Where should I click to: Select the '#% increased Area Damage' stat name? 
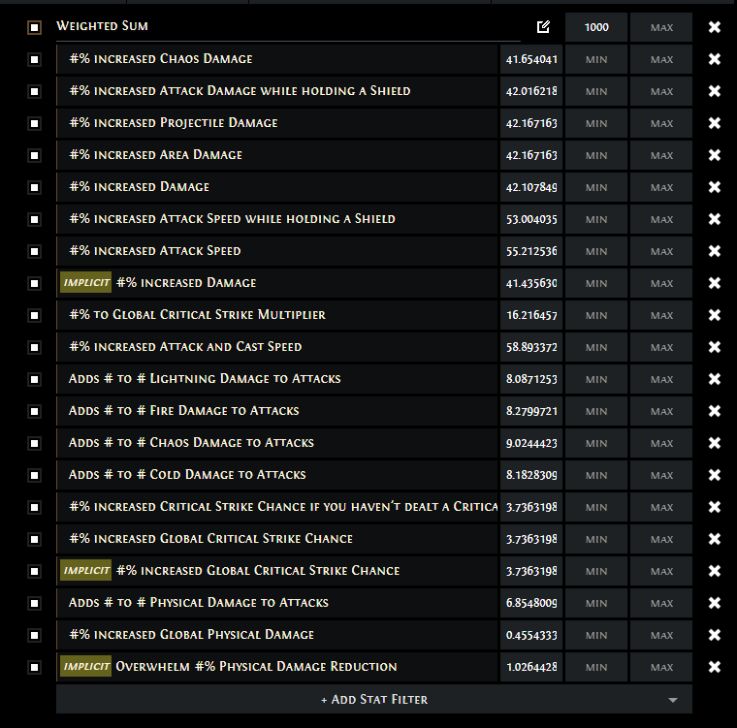155,155
